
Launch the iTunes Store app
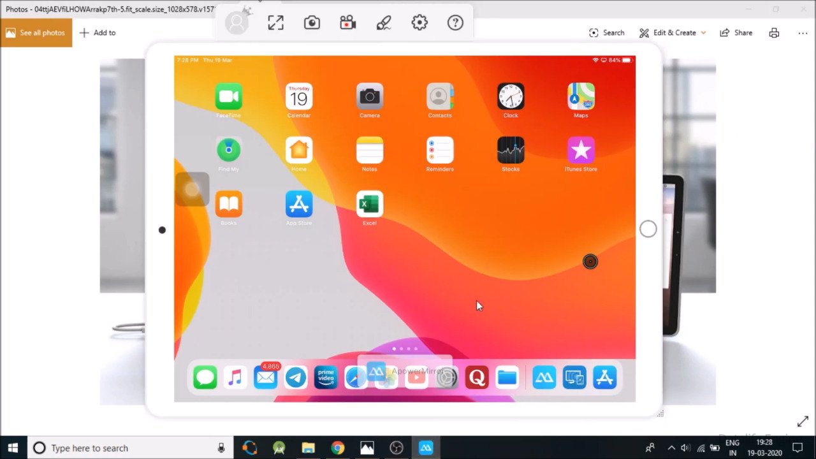[581, 150]
